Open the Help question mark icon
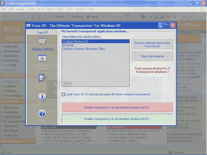The height and width of the screenshot is (155, 207). coord(42,114)
